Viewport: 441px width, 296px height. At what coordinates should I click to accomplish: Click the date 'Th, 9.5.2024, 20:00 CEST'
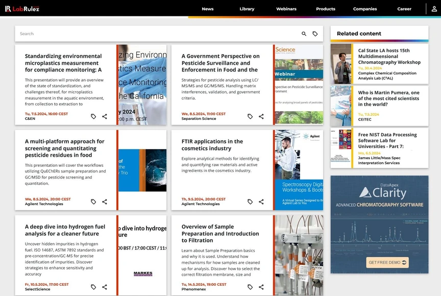(x=203, y=199)
